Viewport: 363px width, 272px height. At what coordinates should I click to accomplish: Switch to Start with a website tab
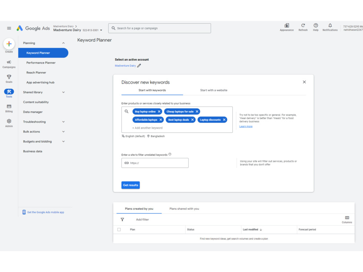point(214,90)
